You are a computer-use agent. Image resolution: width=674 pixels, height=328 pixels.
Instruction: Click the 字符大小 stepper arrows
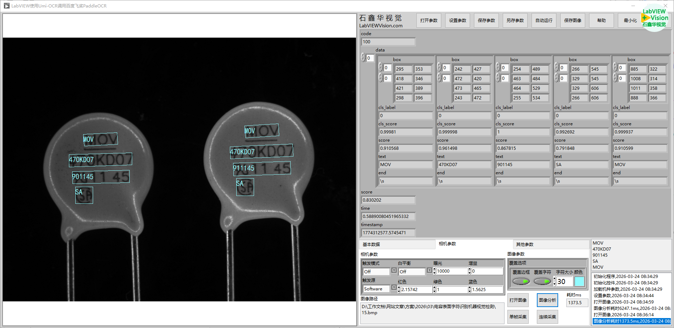coord(554,281)
